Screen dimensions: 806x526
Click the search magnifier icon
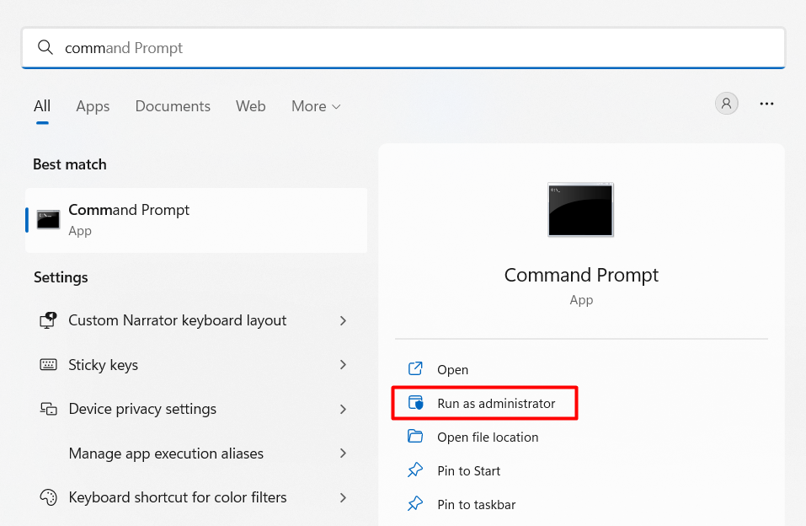(x=45, y=48)
